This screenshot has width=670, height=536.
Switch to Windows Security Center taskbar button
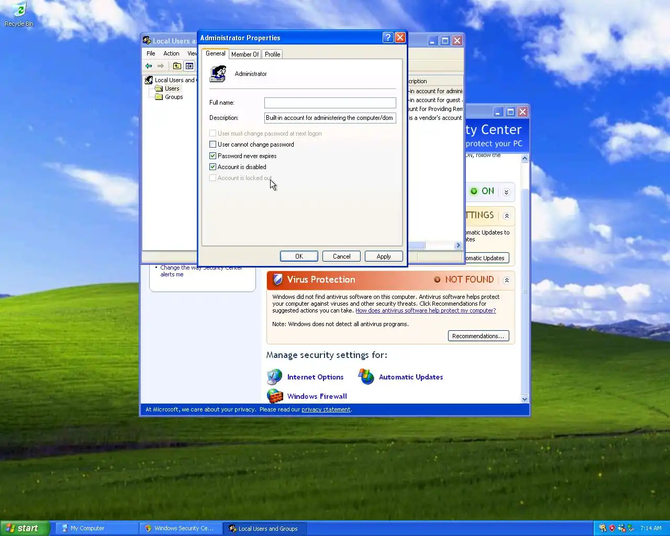[181, 528]
